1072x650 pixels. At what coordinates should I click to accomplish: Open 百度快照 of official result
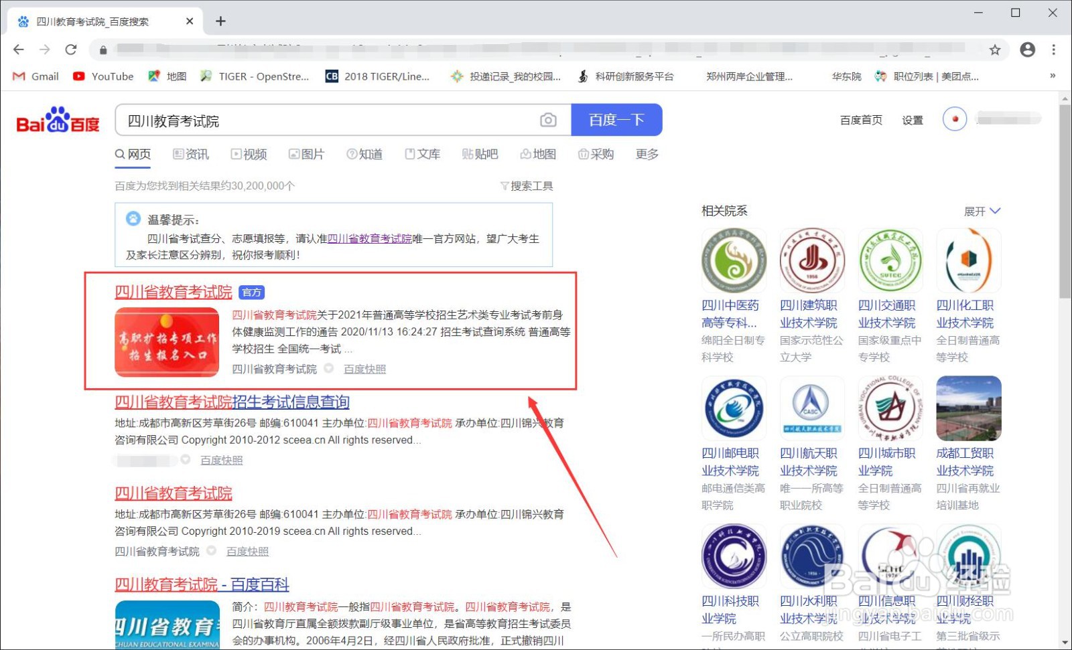click(x=364, y=369)
